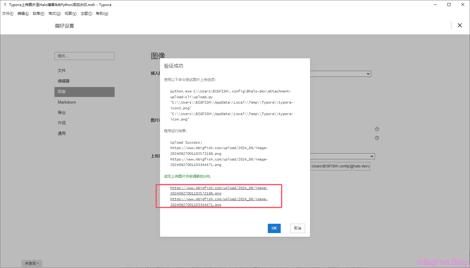Viewport: 470px width, 268px height.
Task: Click the 使用以下命令测试图片上传选项 label
Action: click(190, 80)
